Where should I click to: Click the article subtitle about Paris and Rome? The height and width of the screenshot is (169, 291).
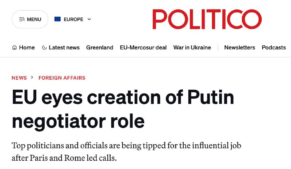pyautogui.click(x=127, y=152)
